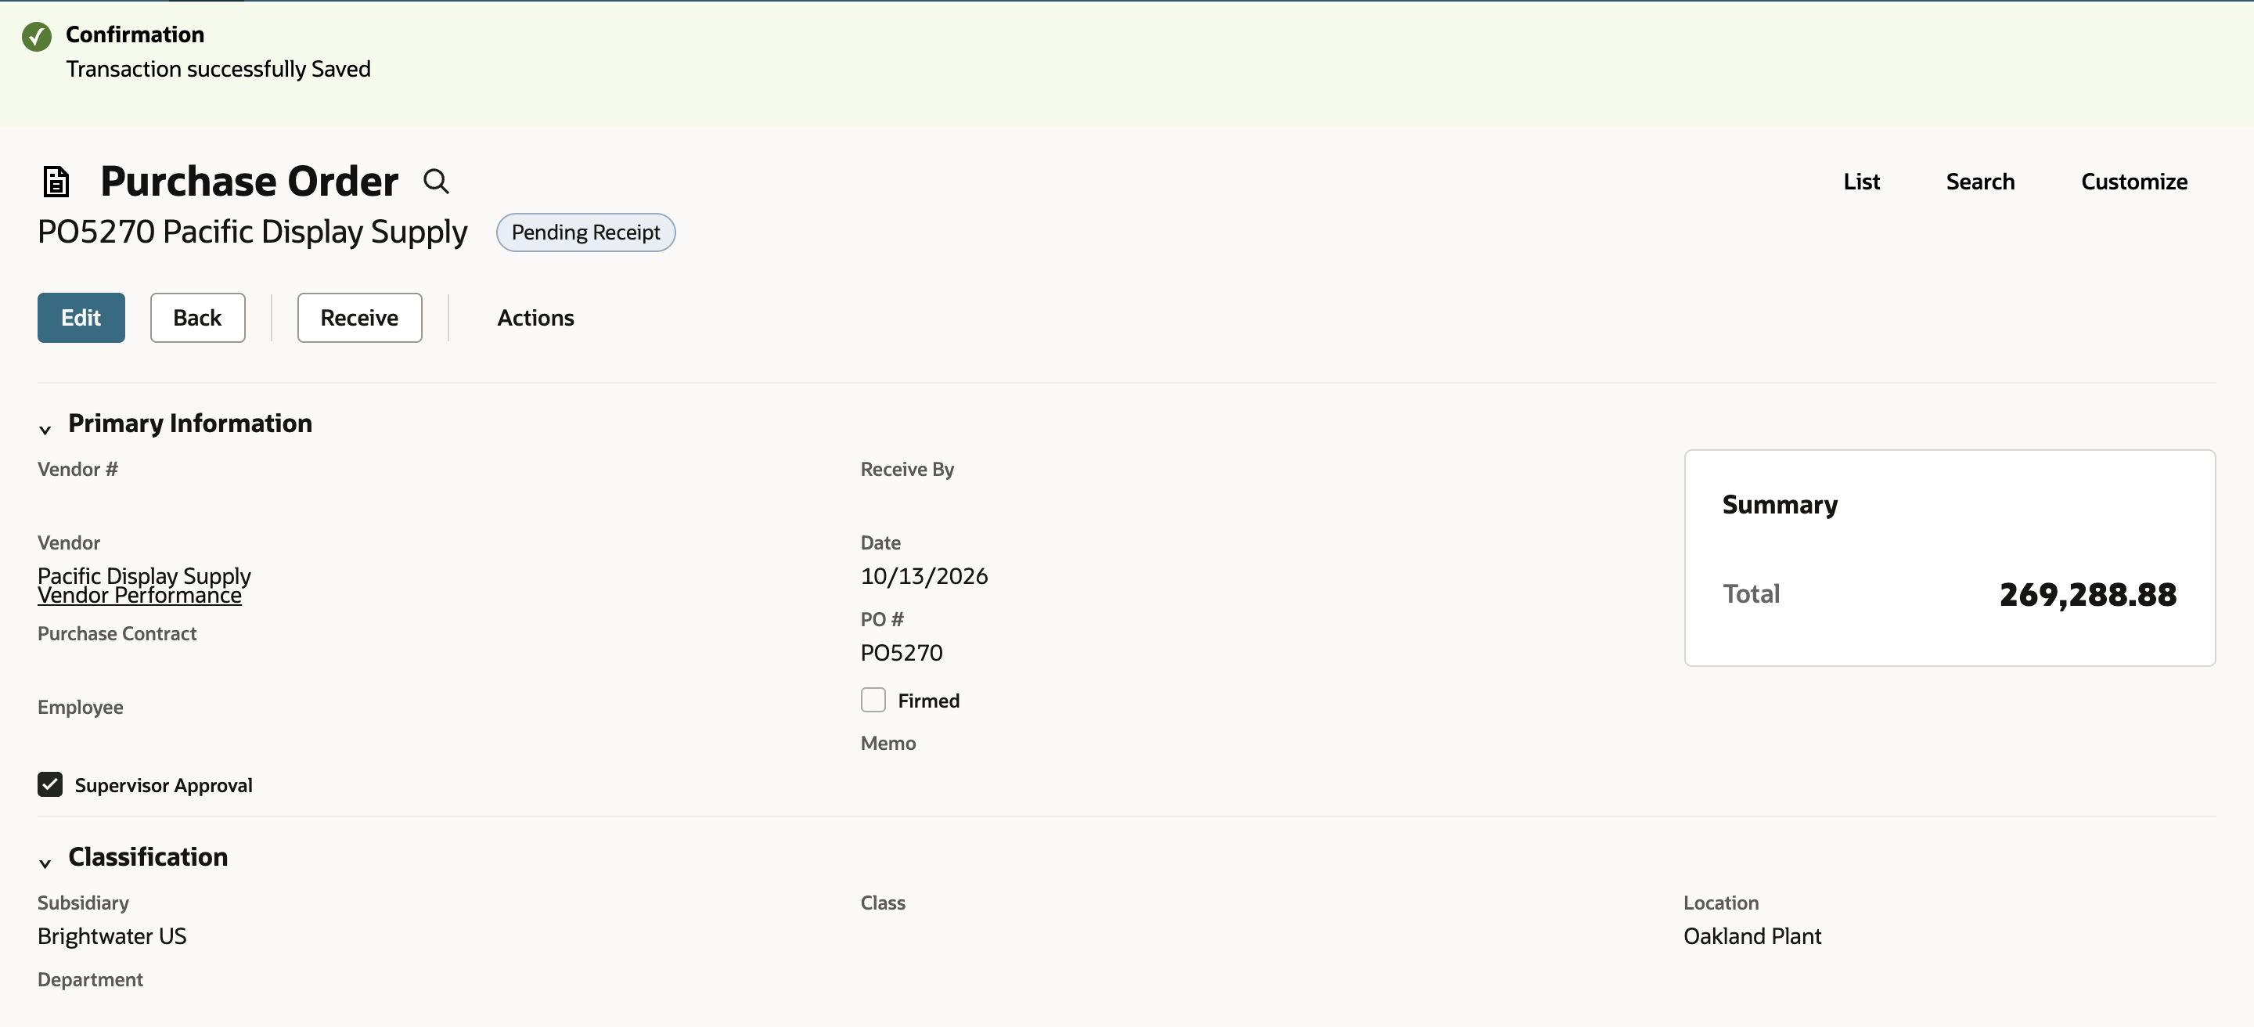Open the Customize menu item

[x=2134, y=181]
